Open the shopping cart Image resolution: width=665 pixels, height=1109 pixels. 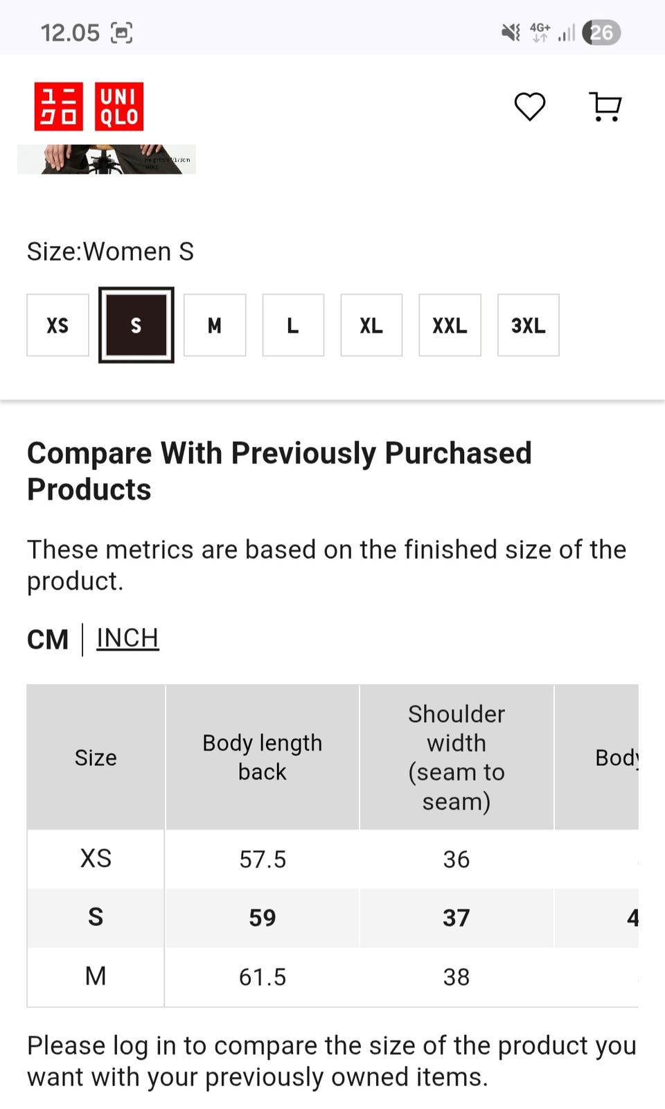point(605,107)
